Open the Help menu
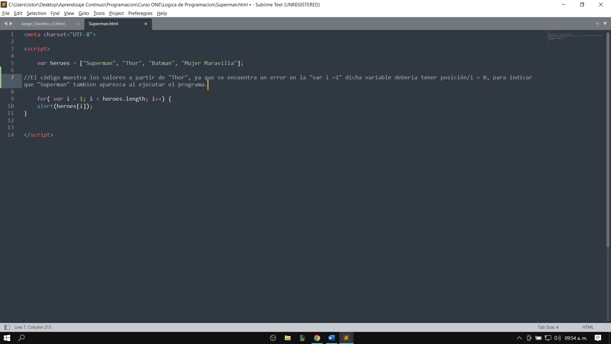The height and width of the screenshot is (344, 611). (x=162, y=13)
